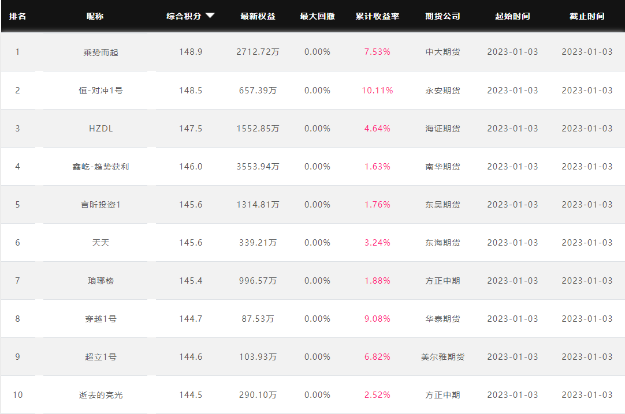
Task: Select equity value 1314.81万
Action: pyautogui.click(x=258, y=205)
